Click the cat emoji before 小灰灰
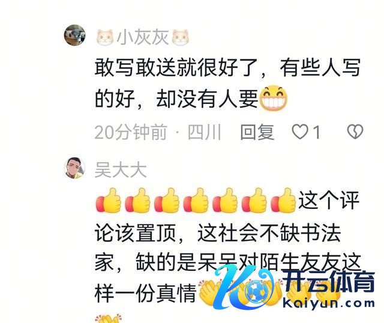The height and width of the screenshot is (323, 384). tap(105, 37)
